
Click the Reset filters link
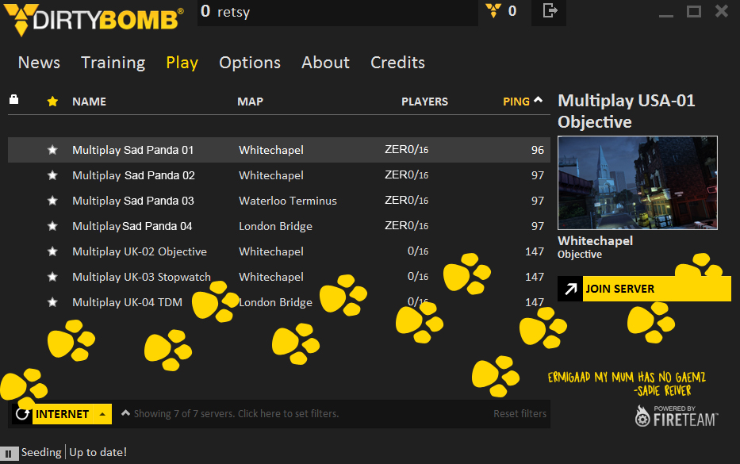pos(520,413)
